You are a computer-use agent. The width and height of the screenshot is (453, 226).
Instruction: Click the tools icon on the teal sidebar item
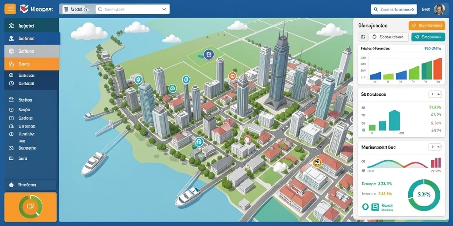(x=11, y=26)
